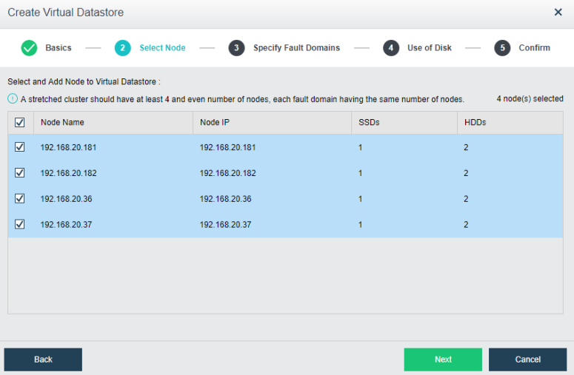Cancel the datastore creation wizard
Image resolution: width=574 pixels, height=375 pixels.
(527, 359)
